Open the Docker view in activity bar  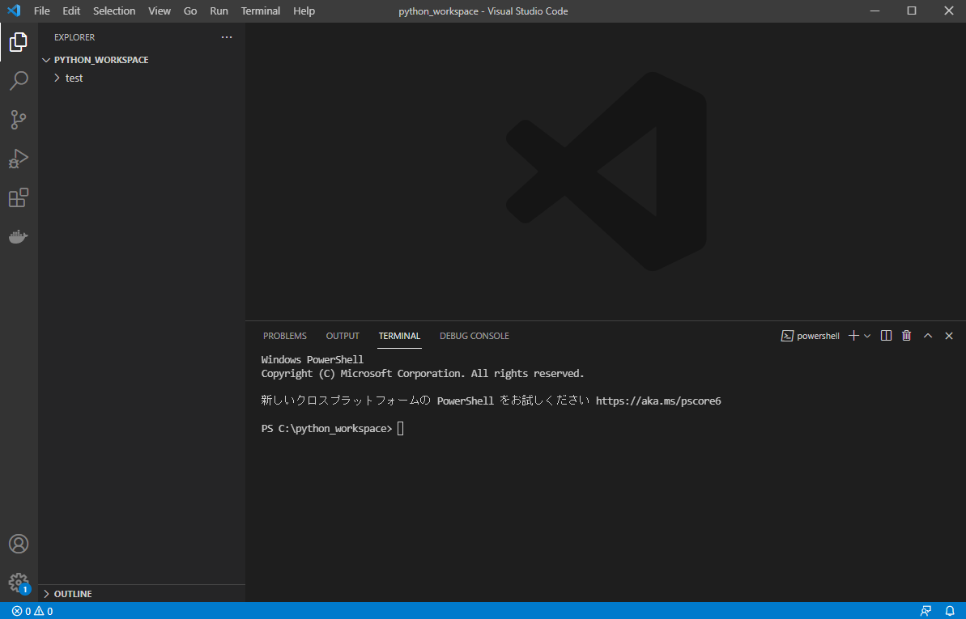19,236
